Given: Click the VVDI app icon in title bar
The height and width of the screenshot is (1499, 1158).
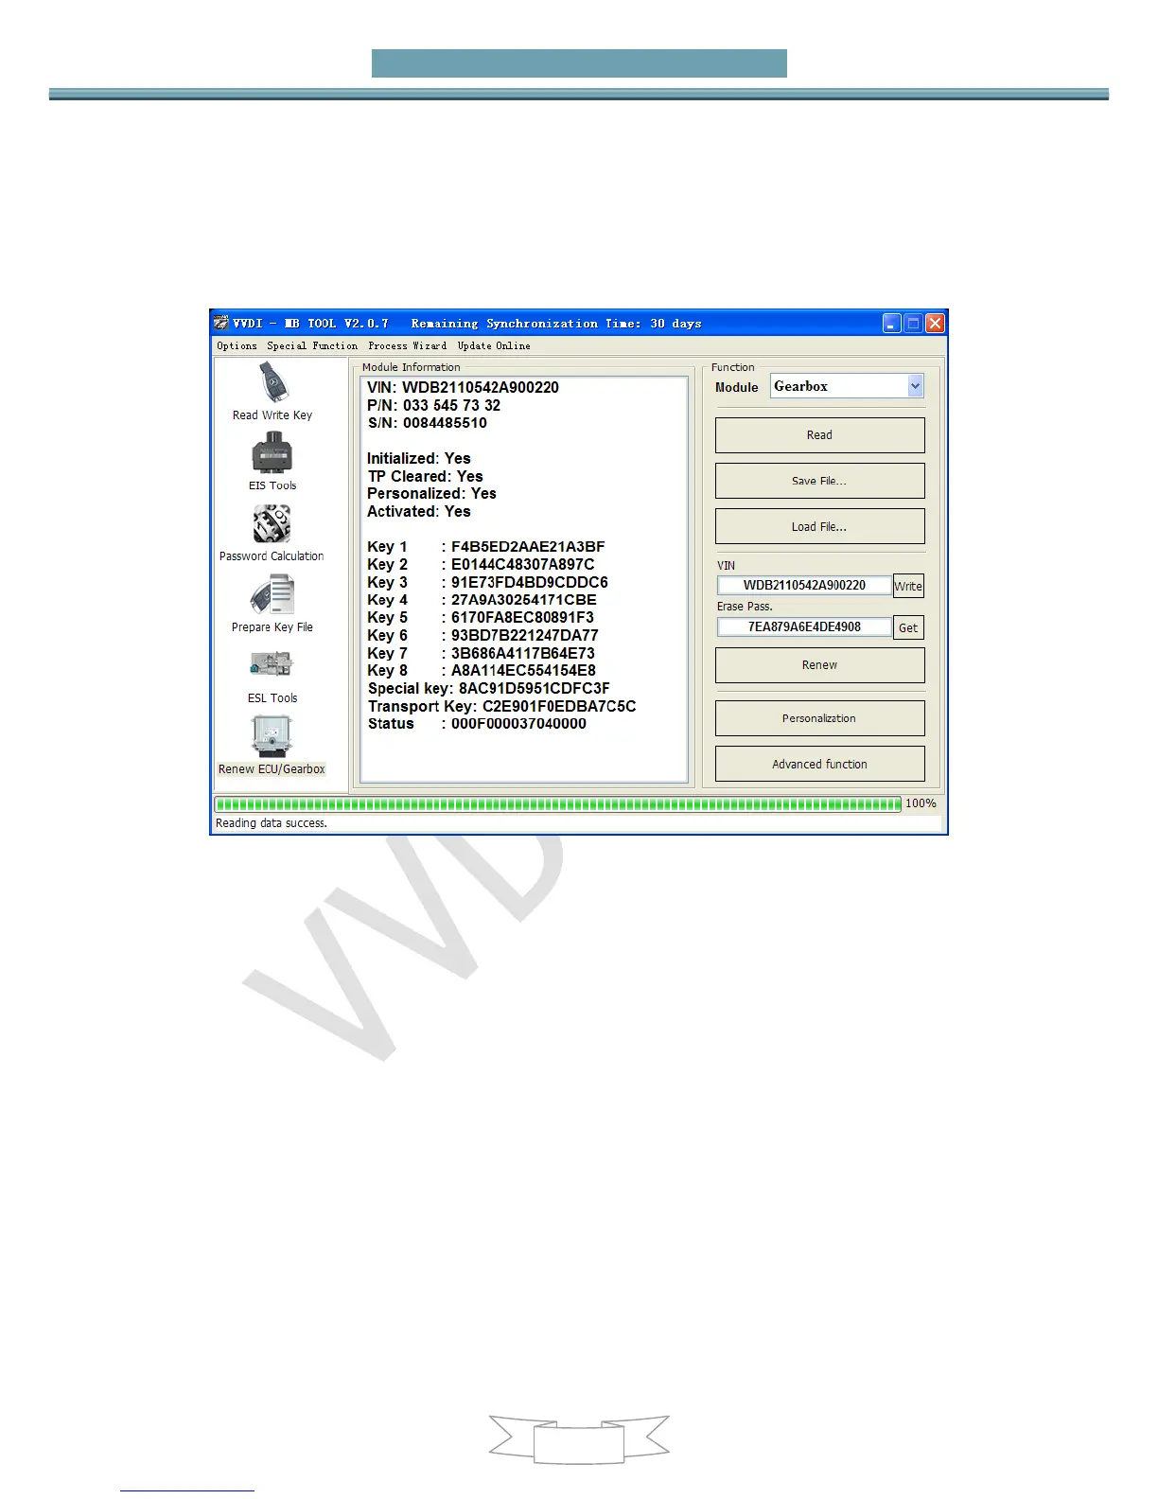Looking at the screenshot, I should [220, 324].
